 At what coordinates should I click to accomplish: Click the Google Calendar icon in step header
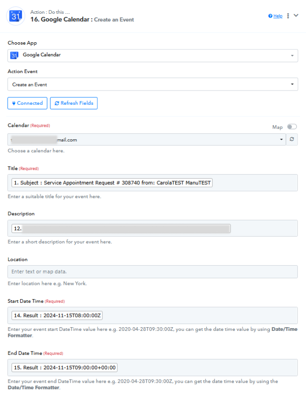pos(16,16)
